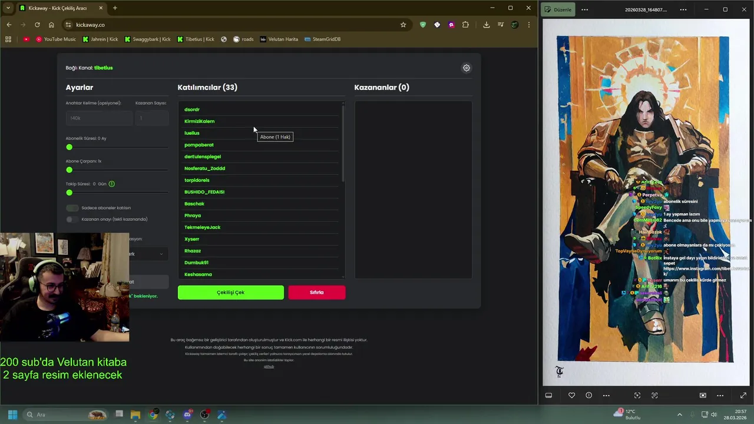
Task: Open a new browser tab
Action: click(x=115, y=8)
